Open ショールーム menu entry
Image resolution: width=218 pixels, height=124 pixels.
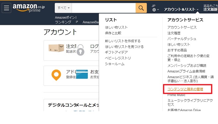coord(115,64)
